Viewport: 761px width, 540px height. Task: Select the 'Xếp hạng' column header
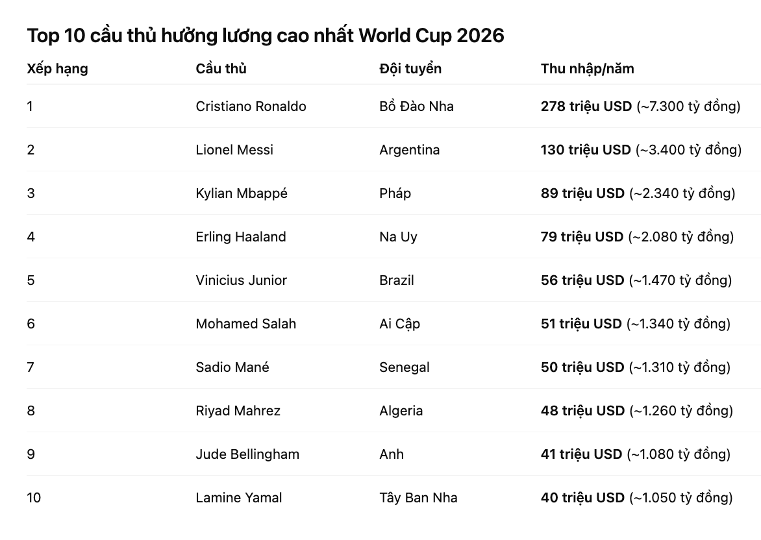[57, 69]
